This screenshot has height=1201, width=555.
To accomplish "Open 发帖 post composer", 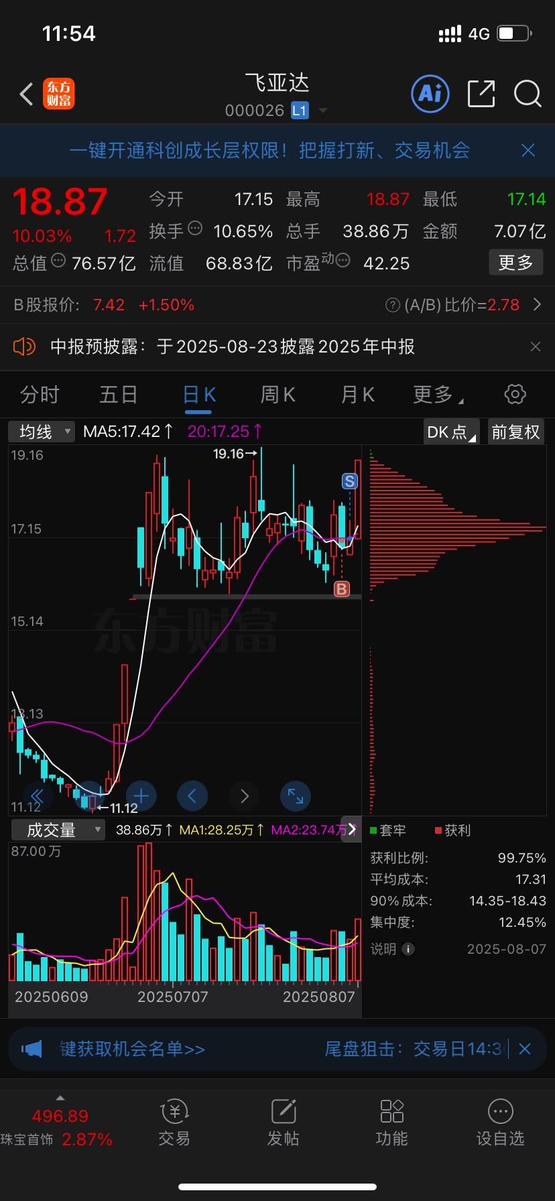I will (x=284, y=1123).
